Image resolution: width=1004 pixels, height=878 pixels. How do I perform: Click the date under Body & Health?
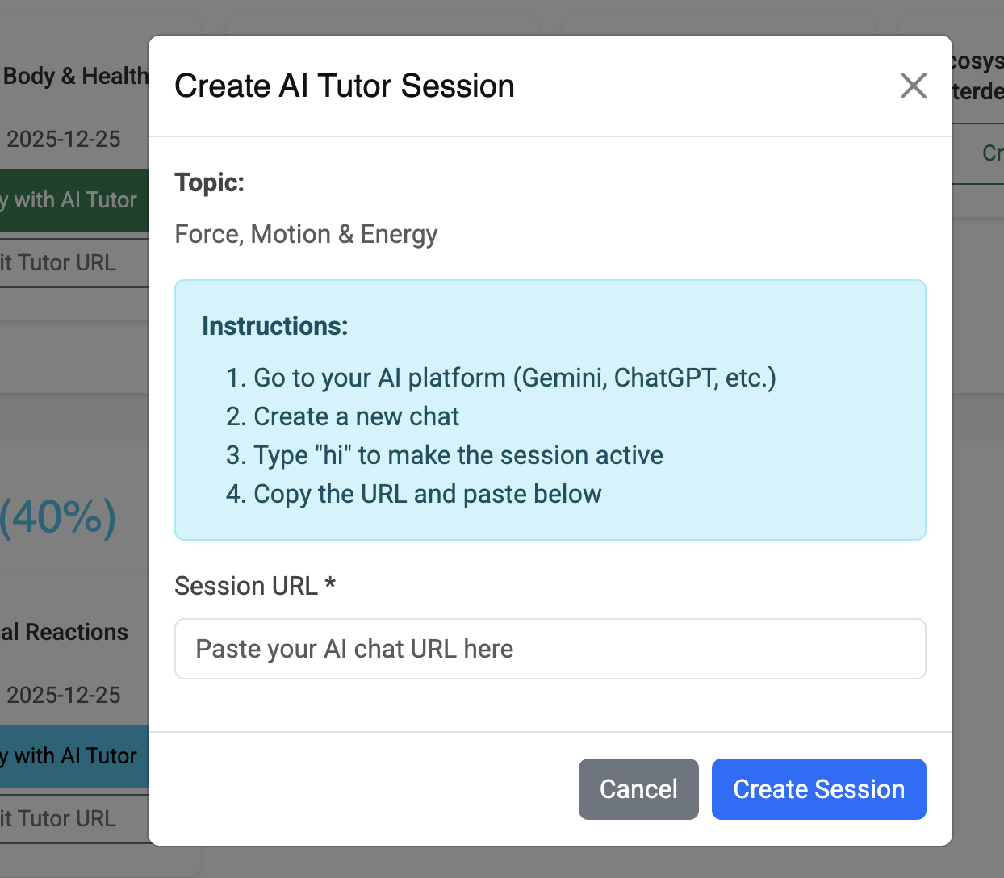64,140
